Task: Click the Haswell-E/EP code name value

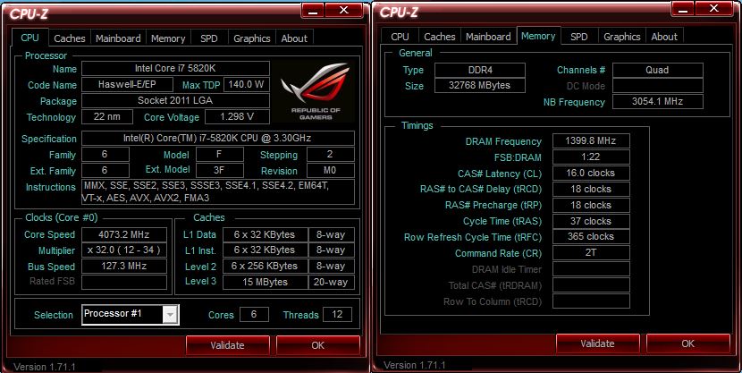Action: [x=127, y=84]
